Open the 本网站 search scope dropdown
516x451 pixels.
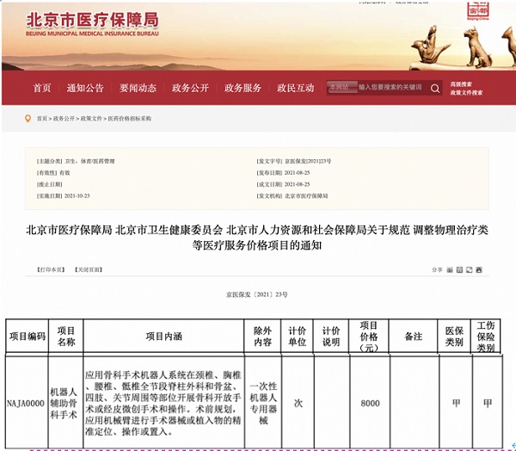[x=341, y=87]
